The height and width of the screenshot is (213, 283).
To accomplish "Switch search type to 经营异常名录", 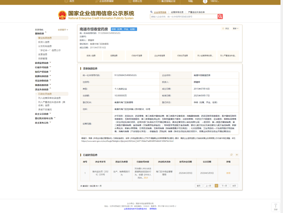I will (x=177, y=12).
